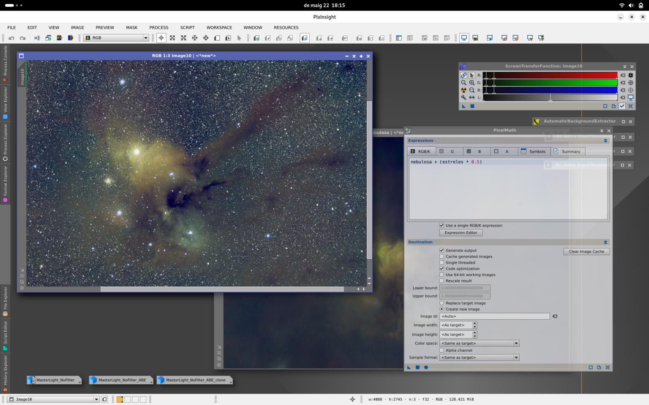The image size is (649, 405).
Task: Click the Apply Global circle in PixelMath
Action: [426, 367]
